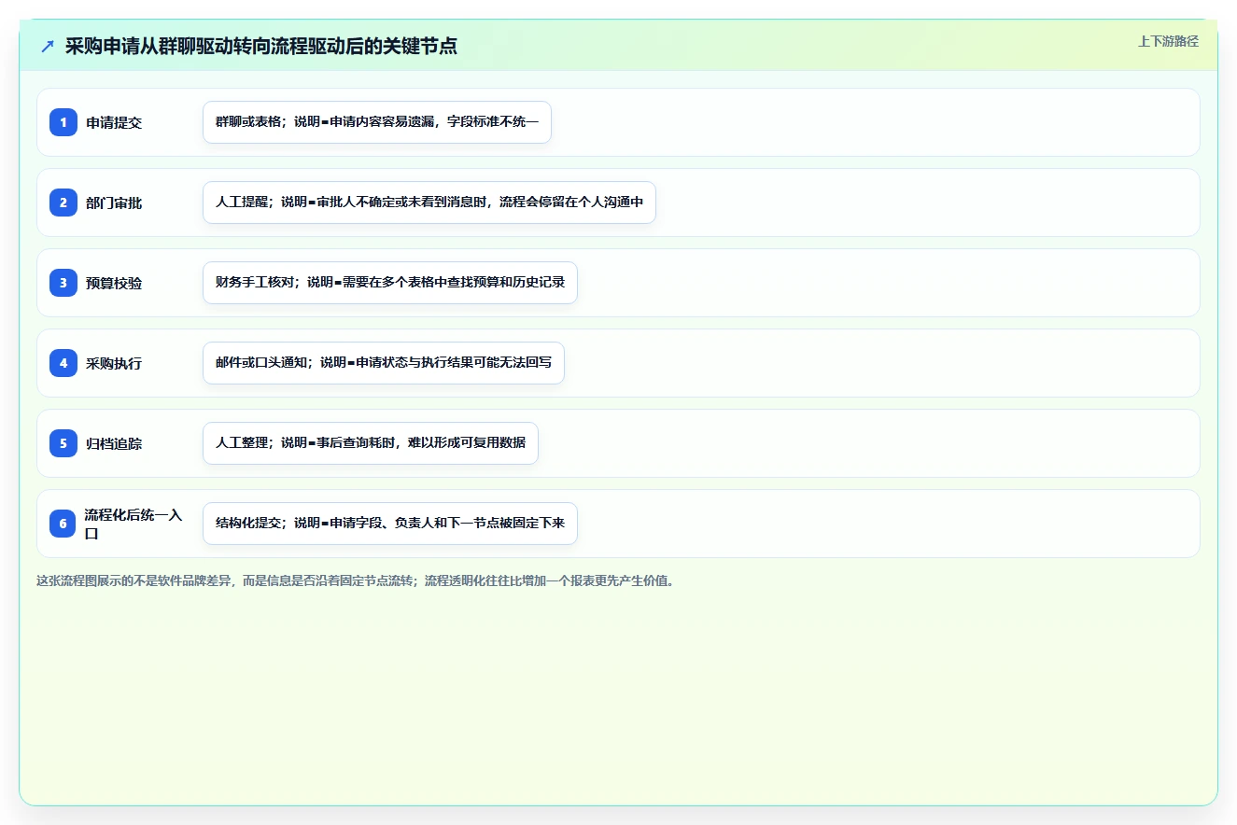This screenshot has height=825, width=1237.
Task: Select the 预算校验 step label
Action: 114,283
